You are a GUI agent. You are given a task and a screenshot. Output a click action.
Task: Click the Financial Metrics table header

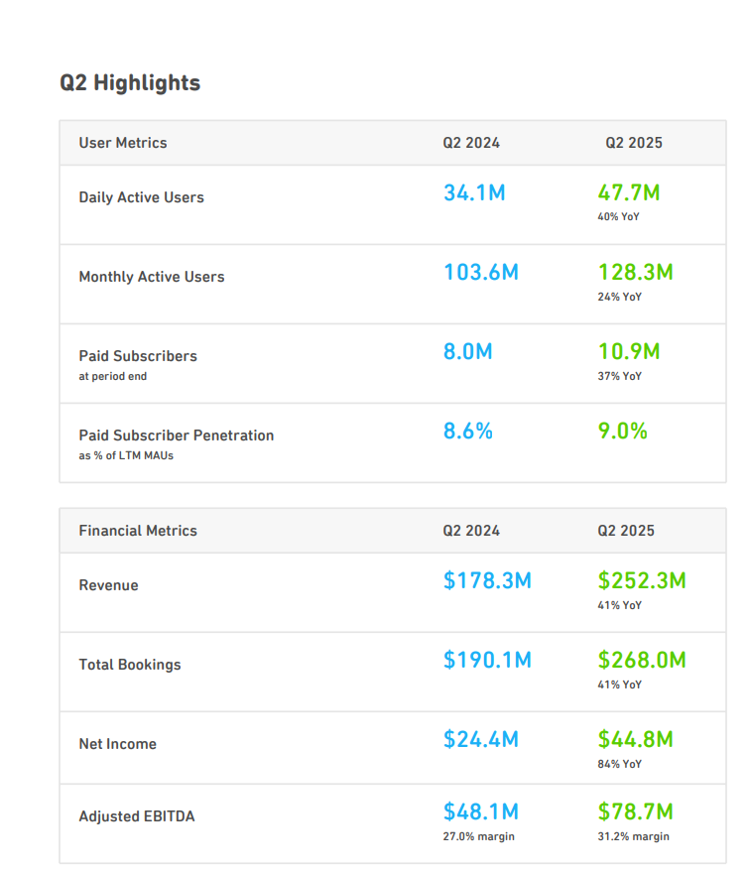[x=138, y=531]
